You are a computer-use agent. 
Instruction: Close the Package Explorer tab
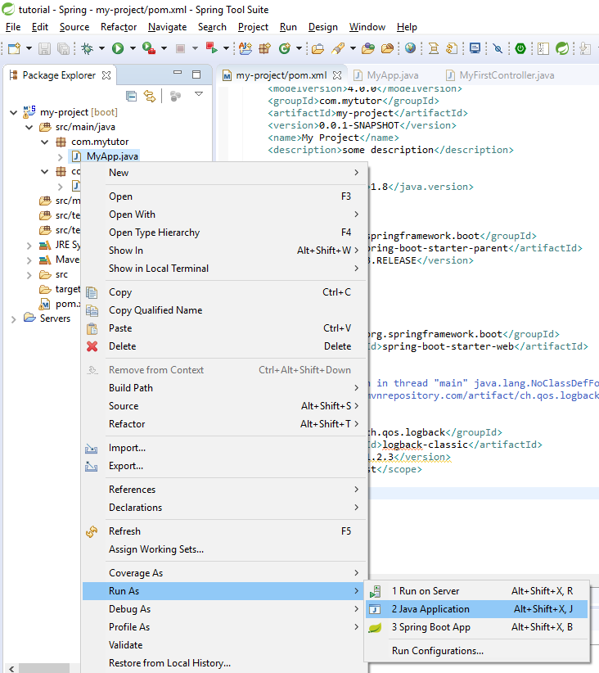(106, 75)
